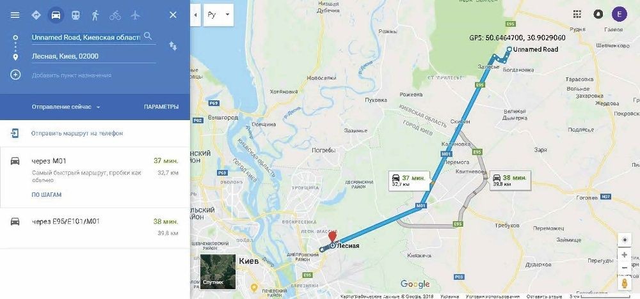This screenshot has height=299, width=640.
Task: Open the Google apps grid
Action: (x=577, y=14)
